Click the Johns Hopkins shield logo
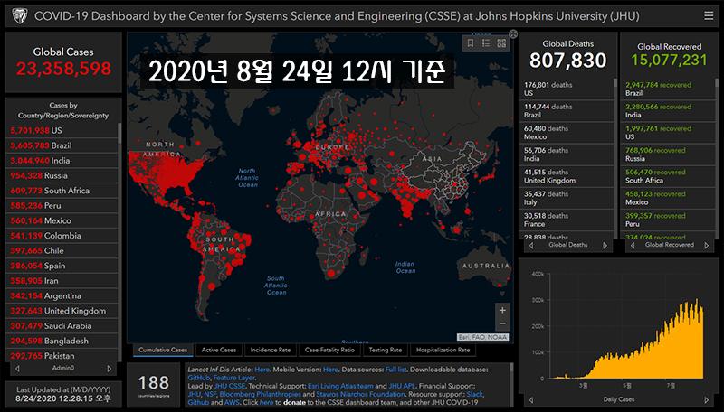Image resolution: width=724 pixels, height=412 pixels. 19,16
